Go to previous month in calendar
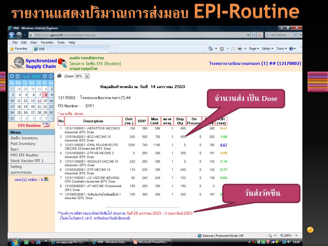The image size is (328, 246). [x=18, y=76]
